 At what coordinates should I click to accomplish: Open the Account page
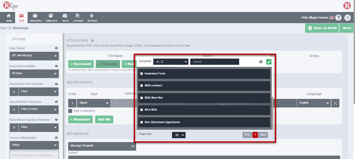[78, 17]
